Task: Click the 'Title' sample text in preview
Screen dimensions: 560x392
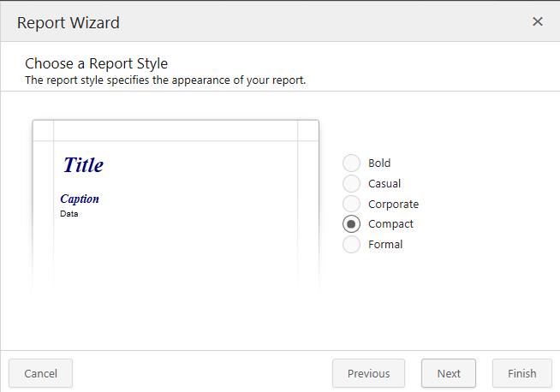Action: 83,165
